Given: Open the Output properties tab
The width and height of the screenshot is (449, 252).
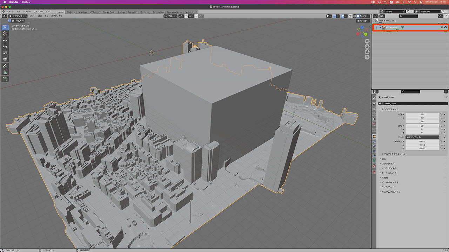Looking at the screenshot, I should click(x=374, y=109).
